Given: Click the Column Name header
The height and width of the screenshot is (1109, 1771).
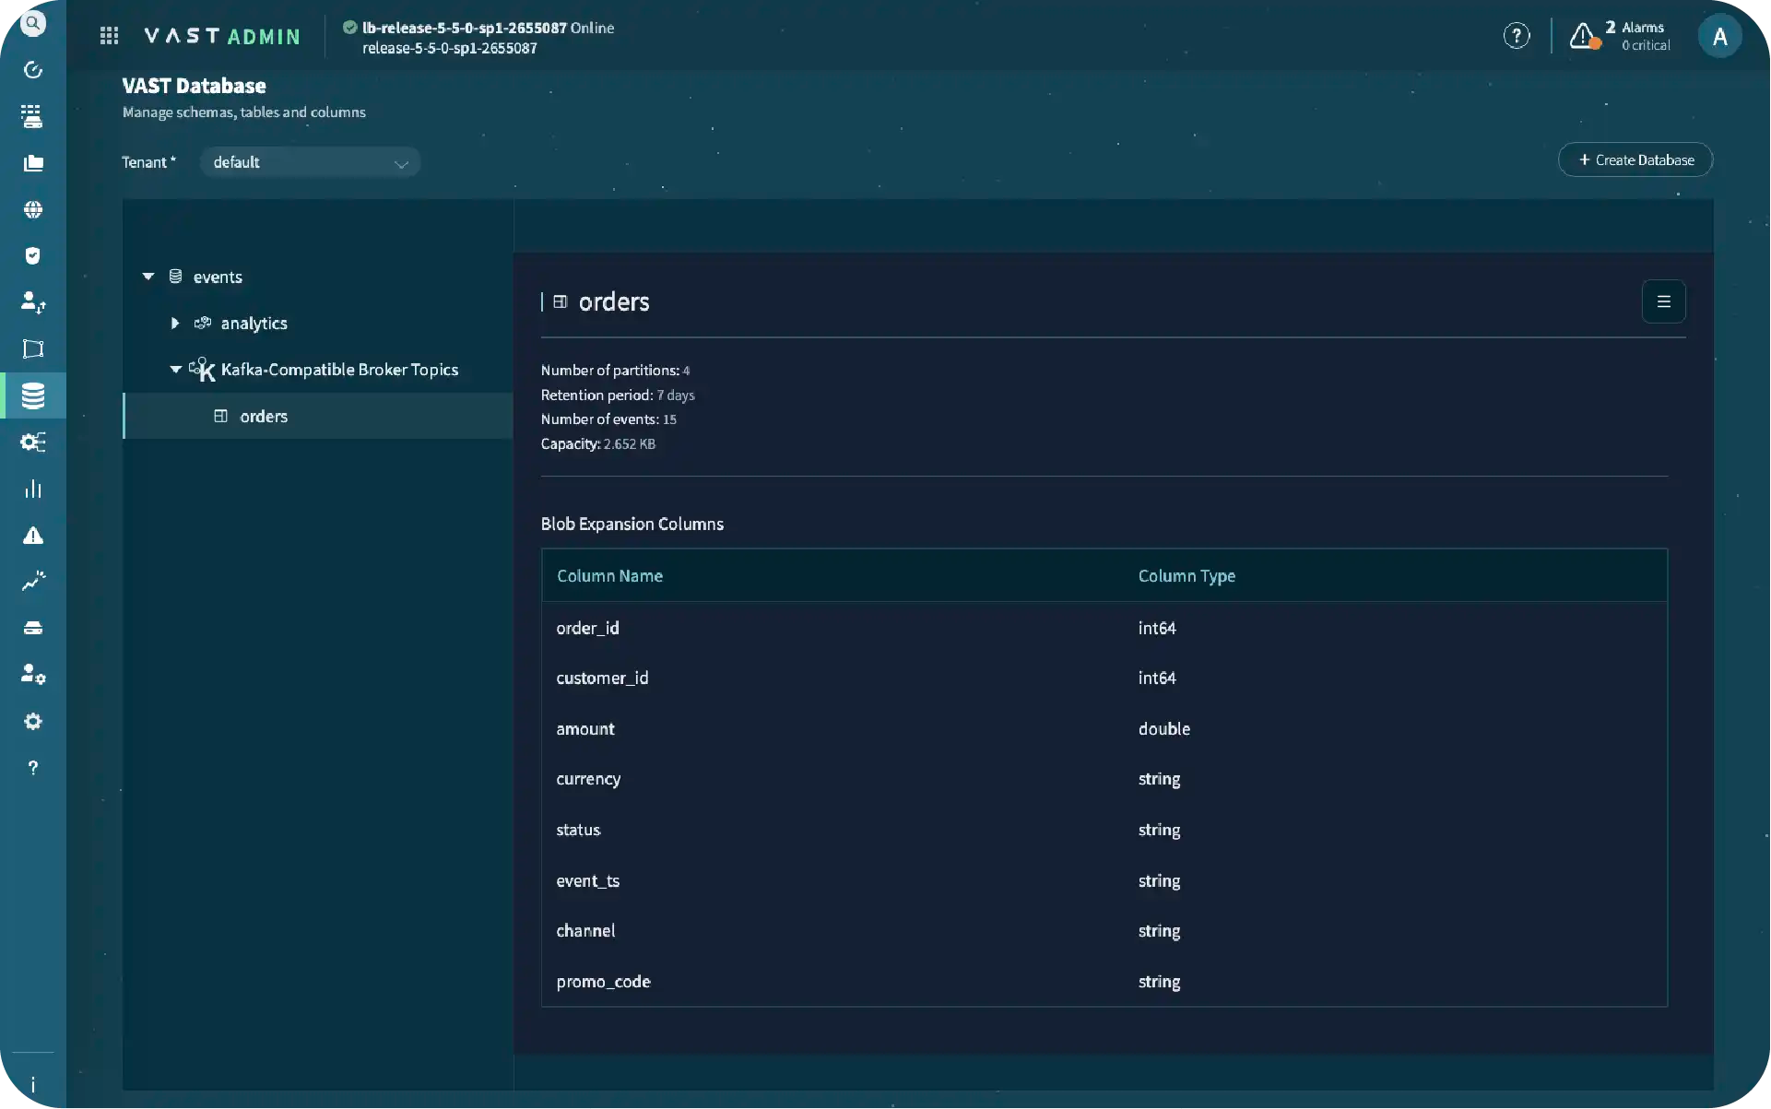Looking at the screenshot, I should 609,576.
